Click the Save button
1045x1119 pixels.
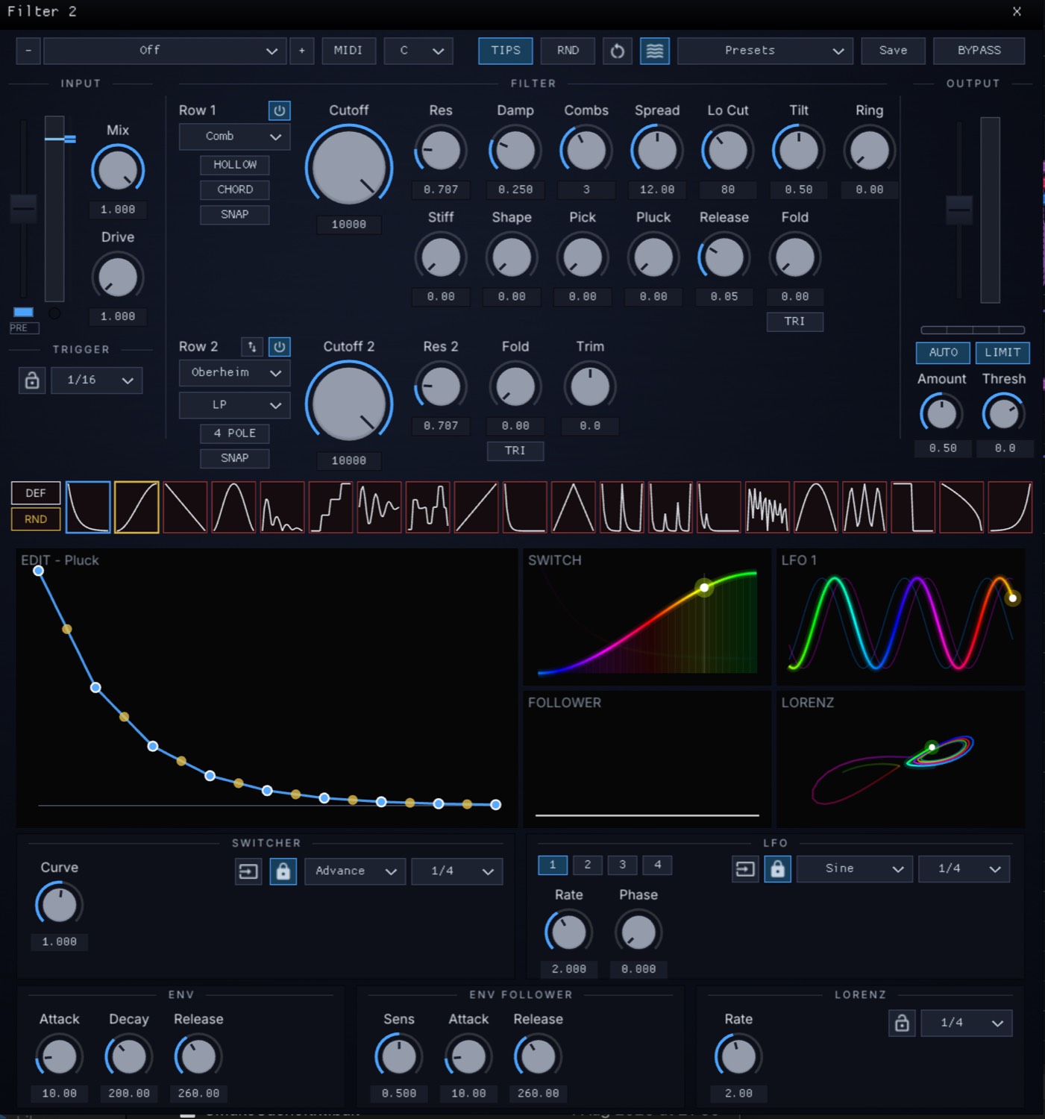pyautogui.click(x=893, y=51)
